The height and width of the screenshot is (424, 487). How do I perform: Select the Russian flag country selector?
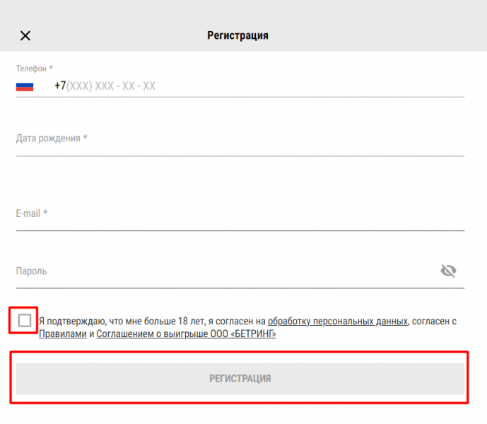pos(25,87)
